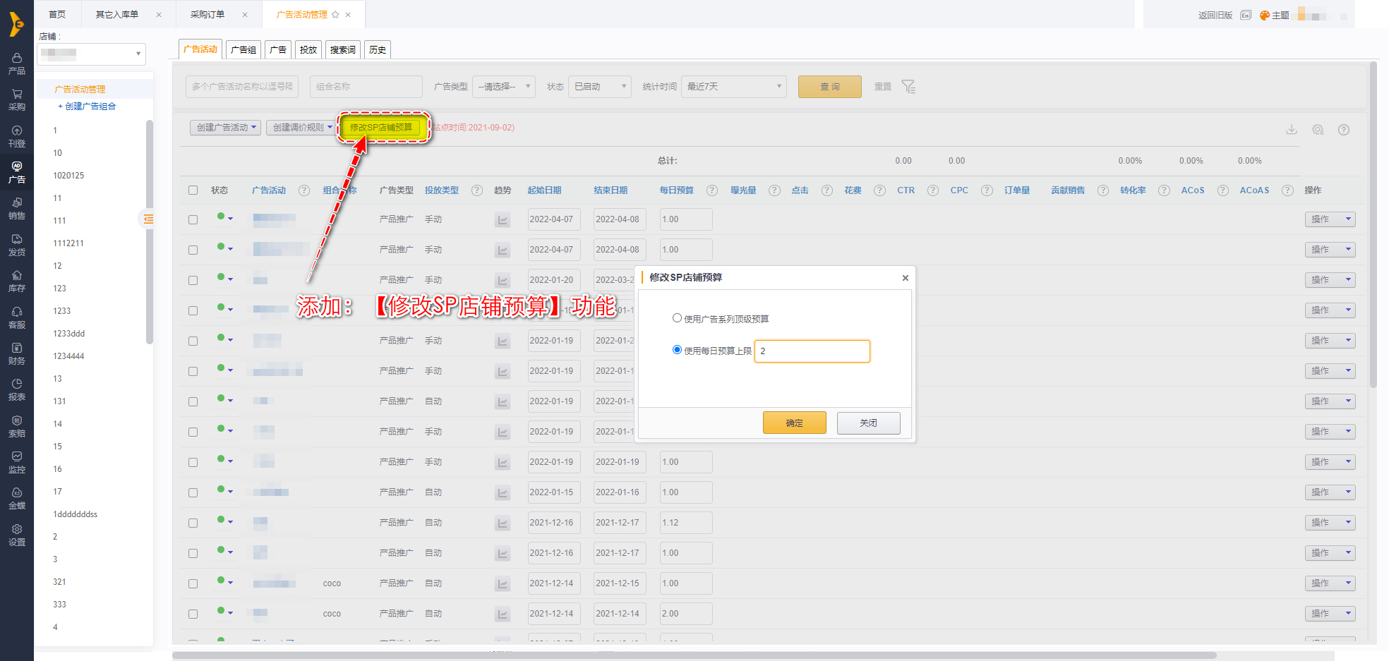Switch to the 搜索词 tab
The width and height of the screenshot is (1389, 661).
tap(343, 50)
